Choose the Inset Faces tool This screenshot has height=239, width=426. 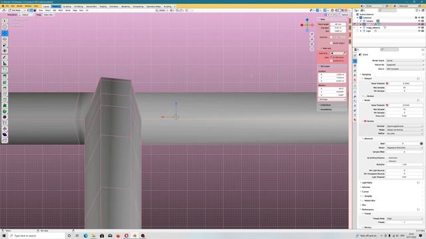[x=5, y=82]
